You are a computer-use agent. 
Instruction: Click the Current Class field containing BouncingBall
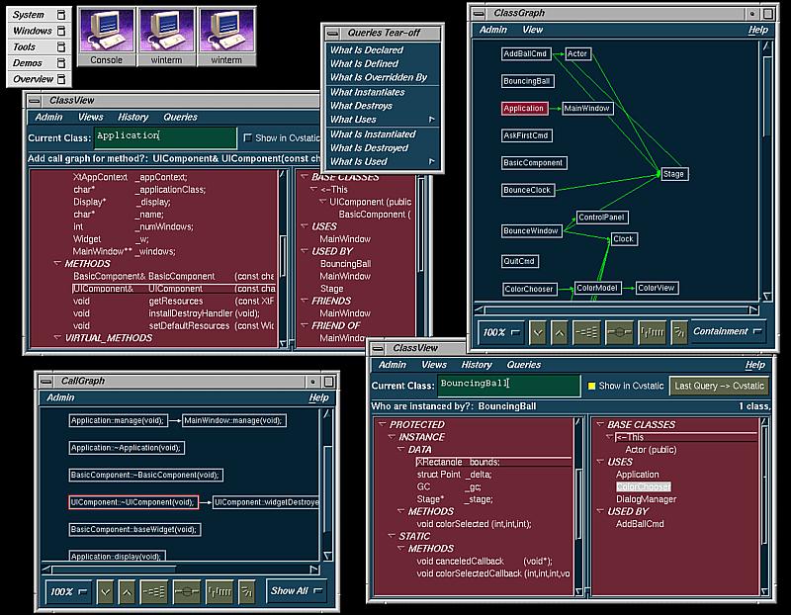click(x=508, y=385)
